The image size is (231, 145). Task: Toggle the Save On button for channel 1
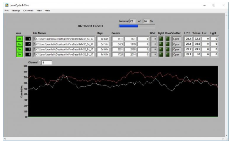(x=19, y=39)
